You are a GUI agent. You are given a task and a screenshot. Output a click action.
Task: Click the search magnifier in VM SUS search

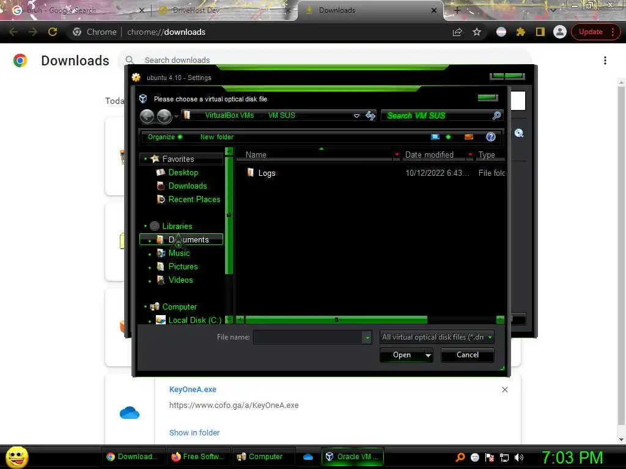click(496, 115)
